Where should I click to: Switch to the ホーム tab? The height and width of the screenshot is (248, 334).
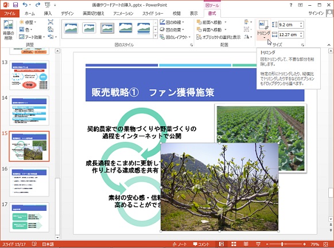click(x=30, y=13)
